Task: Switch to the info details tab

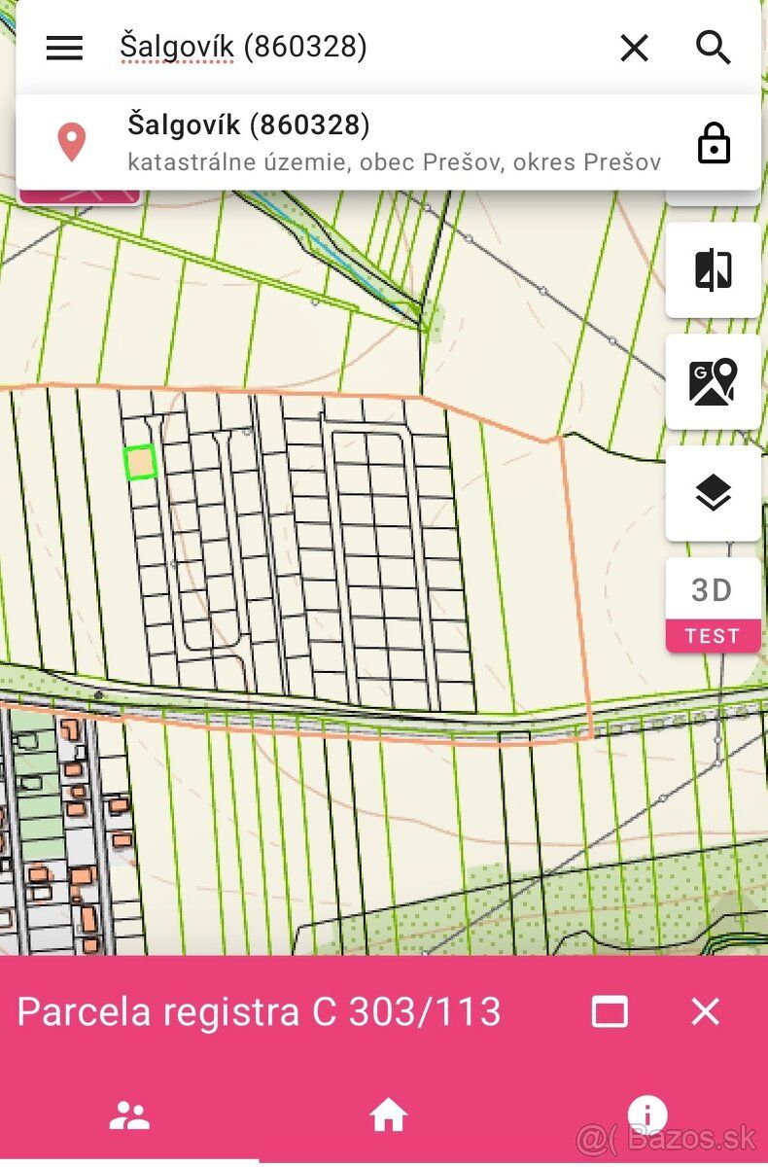Action: pyautogui.click(x=647, y=1114)
